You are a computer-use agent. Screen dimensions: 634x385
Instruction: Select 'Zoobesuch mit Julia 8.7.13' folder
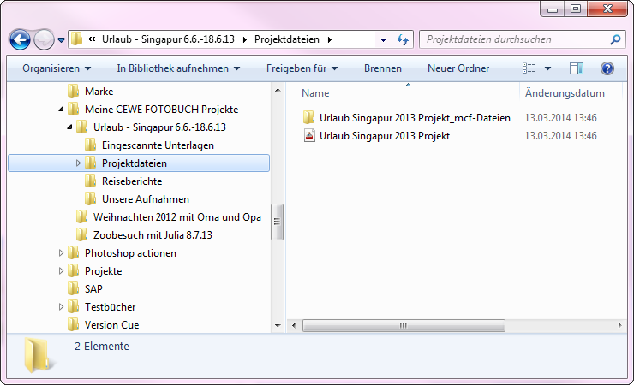pos(153,235)
